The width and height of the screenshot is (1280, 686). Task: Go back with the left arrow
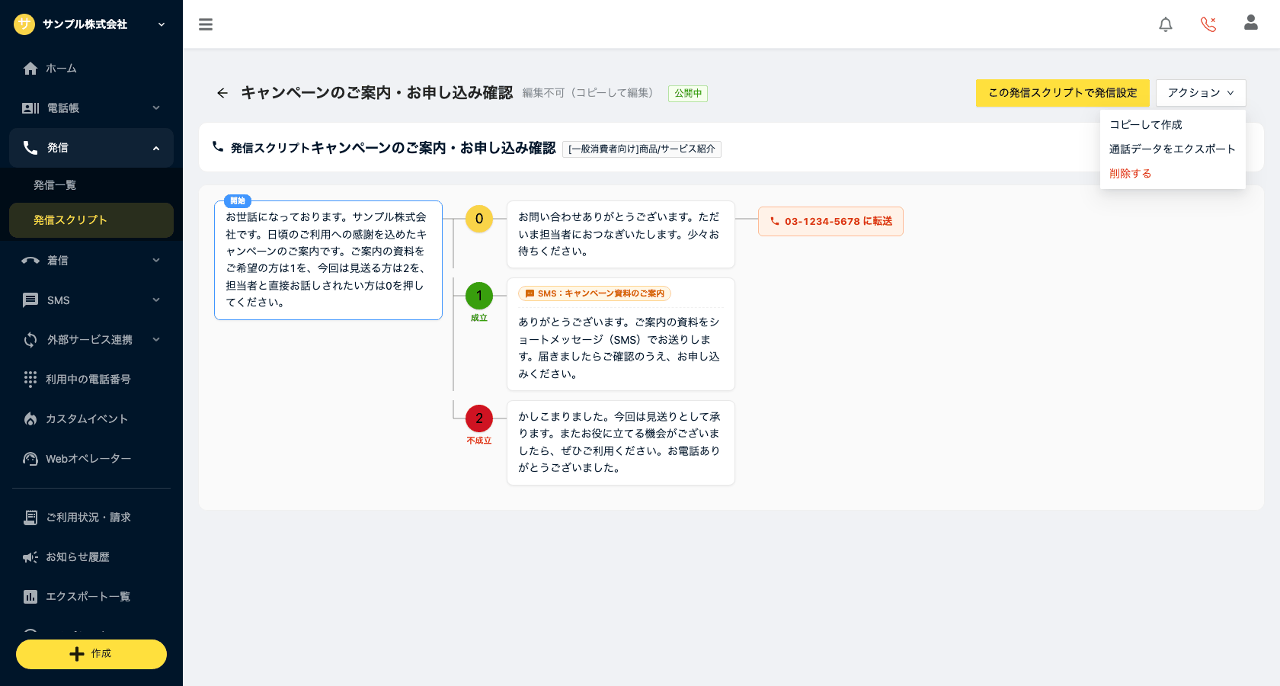222,93
